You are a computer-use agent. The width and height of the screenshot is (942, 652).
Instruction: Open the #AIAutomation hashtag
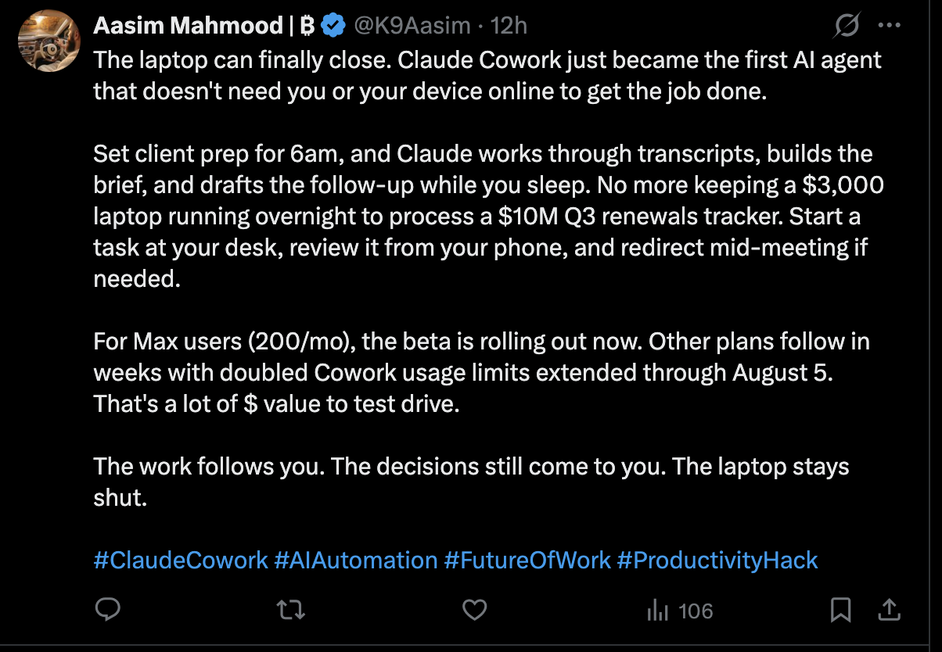coord(356,560)
